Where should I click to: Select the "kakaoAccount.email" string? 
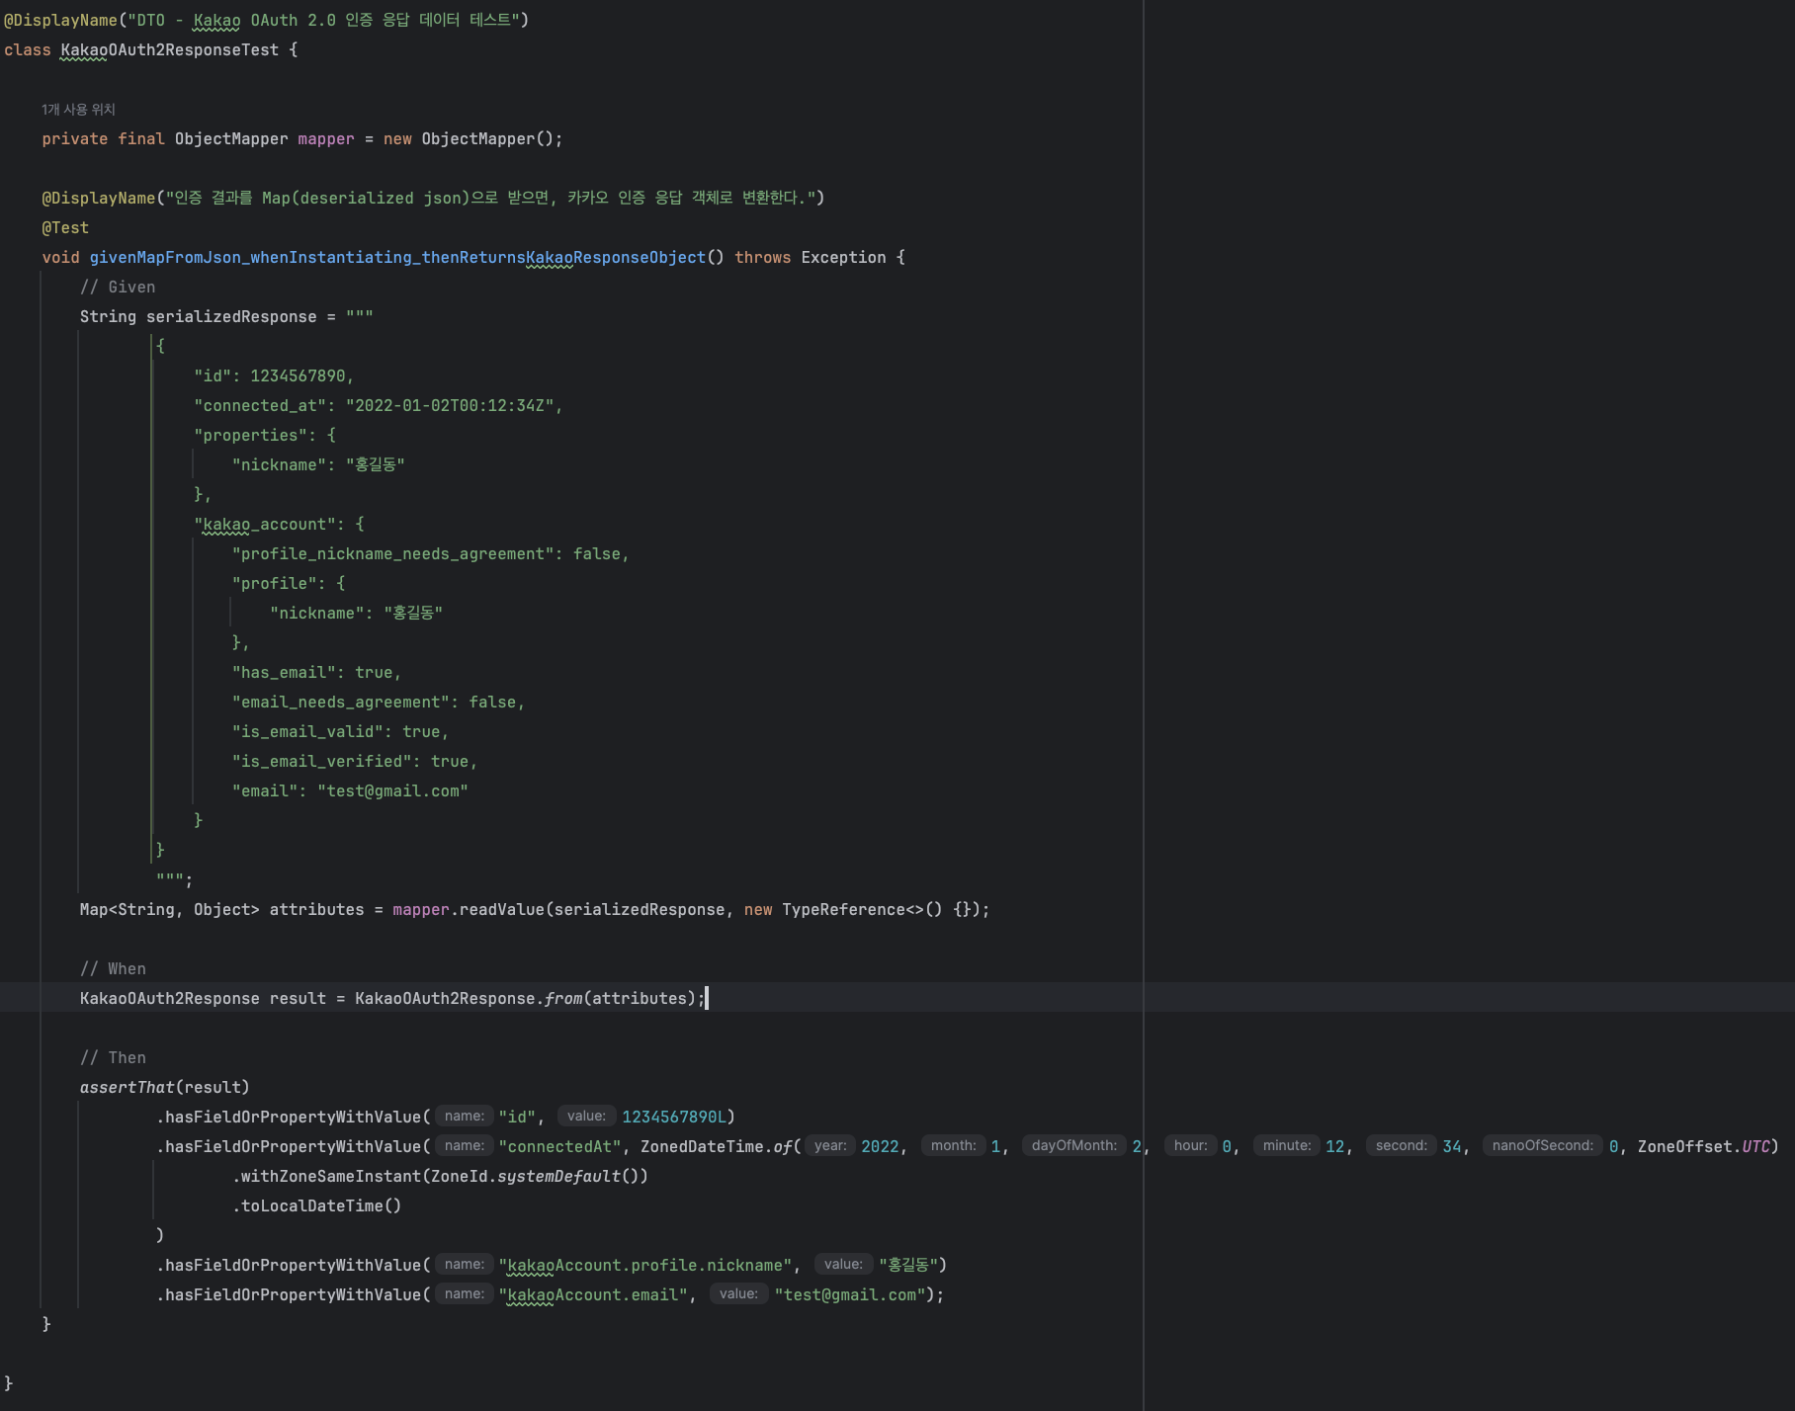pyautogui.click(x=593, y=1295)
